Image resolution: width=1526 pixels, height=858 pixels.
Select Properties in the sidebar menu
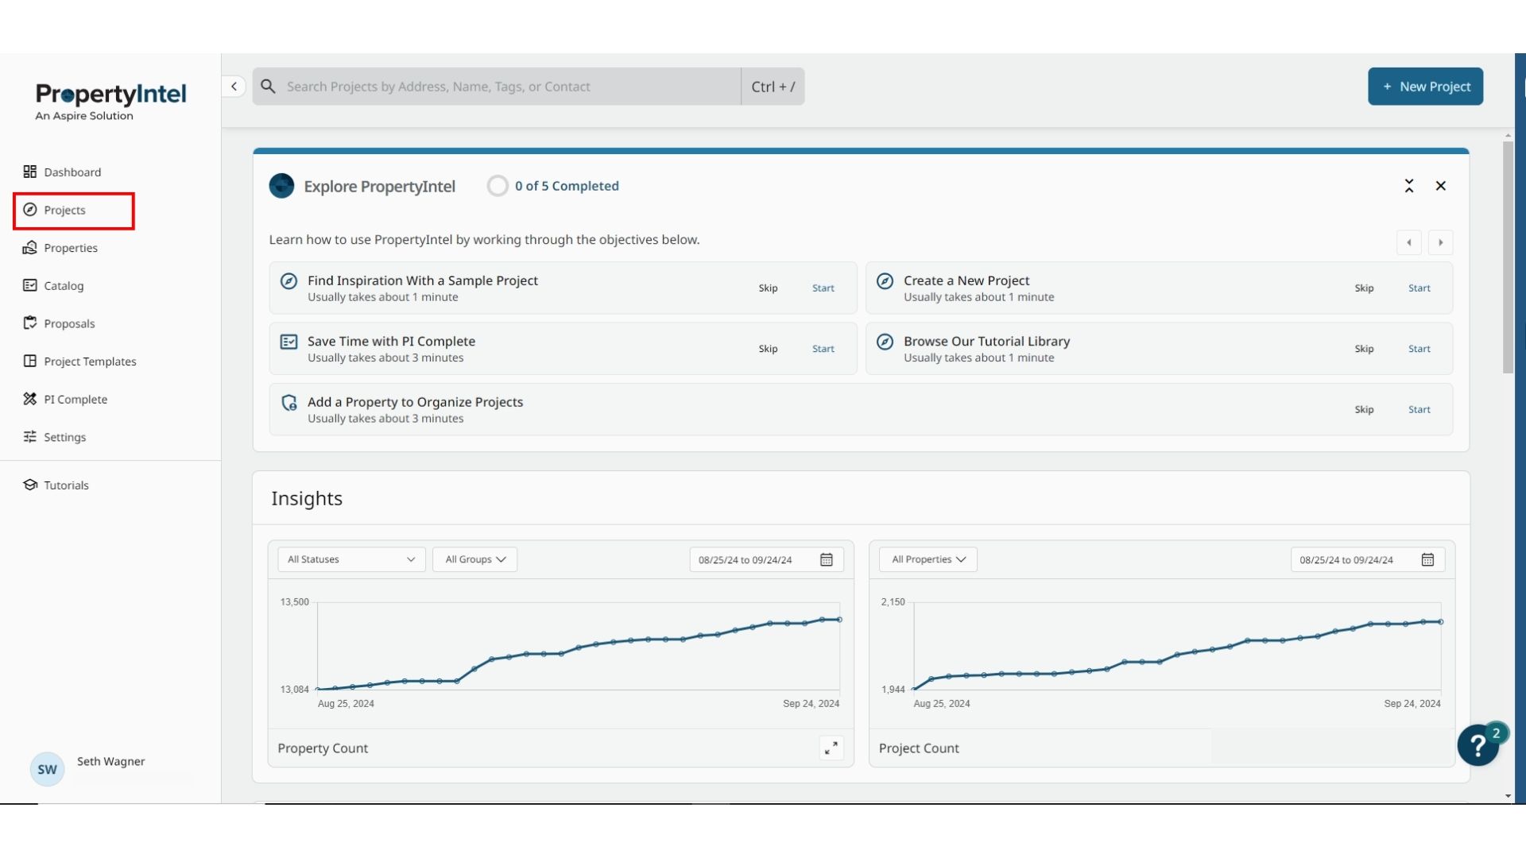coord(71,248)
